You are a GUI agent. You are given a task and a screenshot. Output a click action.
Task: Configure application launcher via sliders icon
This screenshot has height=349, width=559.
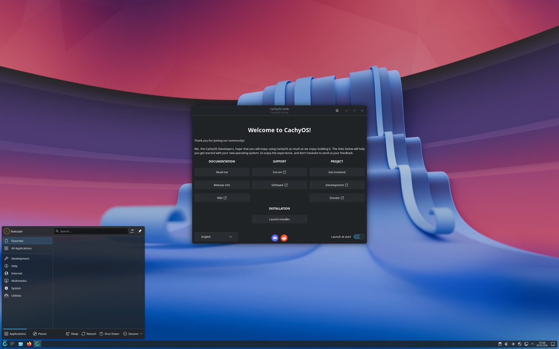[x=132, y=231]
